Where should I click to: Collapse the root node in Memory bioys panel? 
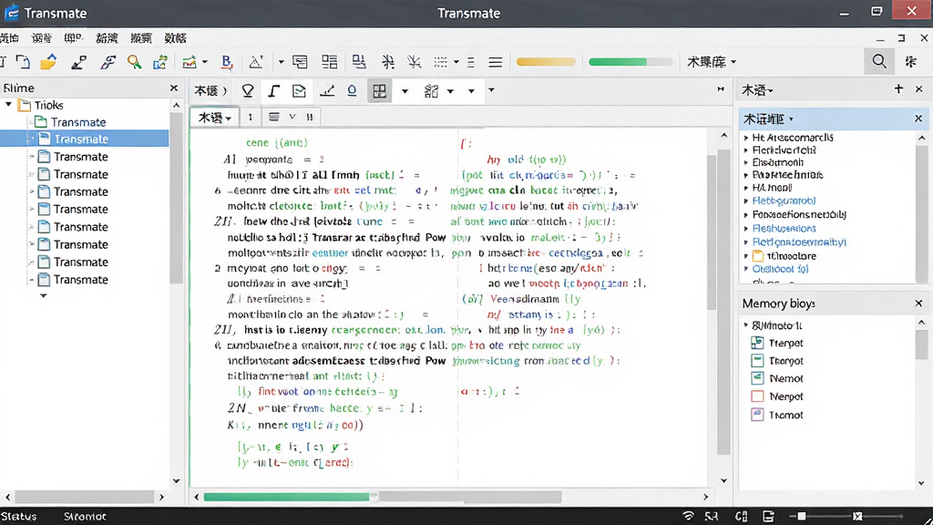tap(745, 325)
